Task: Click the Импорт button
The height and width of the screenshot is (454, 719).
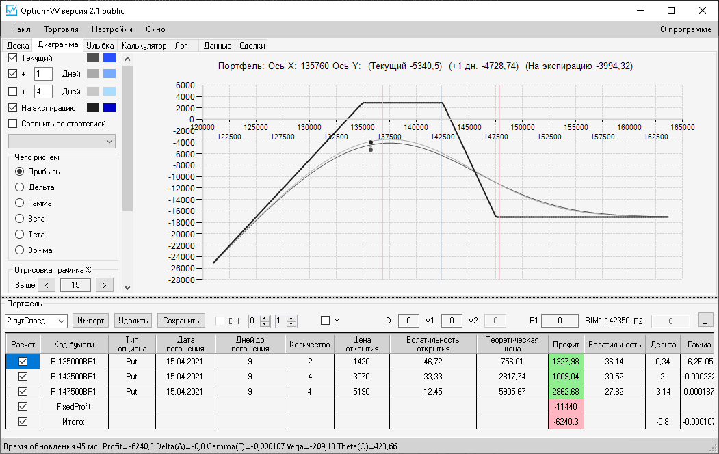Action: pyautogui.click(x=91, y=321)
